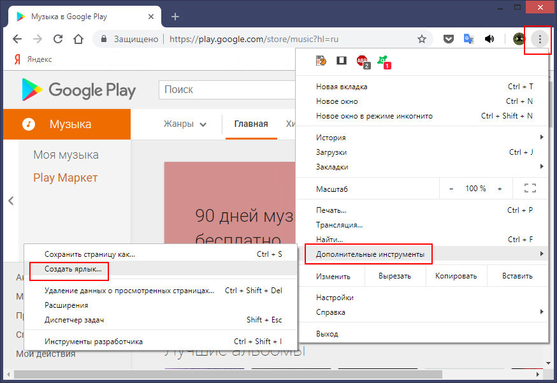
Task: Increase zoom with the plus button
Action: click(500, 189)
